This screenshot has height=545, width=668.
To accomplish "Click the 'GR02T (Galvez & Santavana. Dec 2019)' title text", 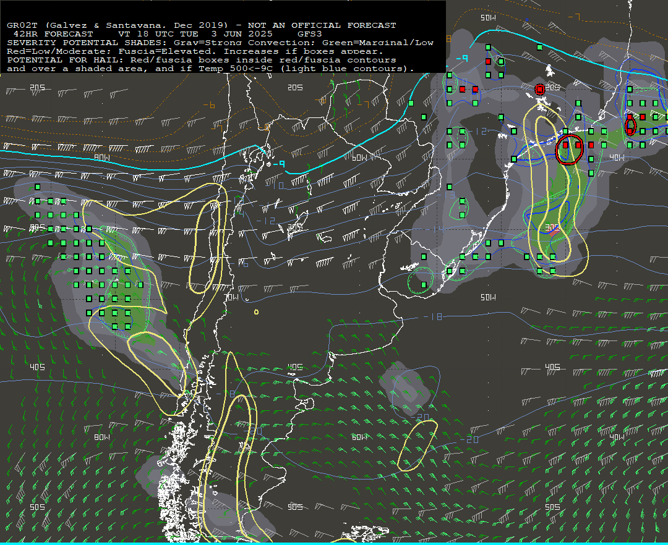I will 117,25.
